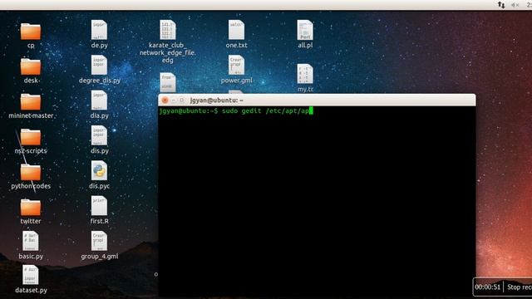Open the desk folder icon
This screenshot has height=299, width=532.
pos(31,66)
